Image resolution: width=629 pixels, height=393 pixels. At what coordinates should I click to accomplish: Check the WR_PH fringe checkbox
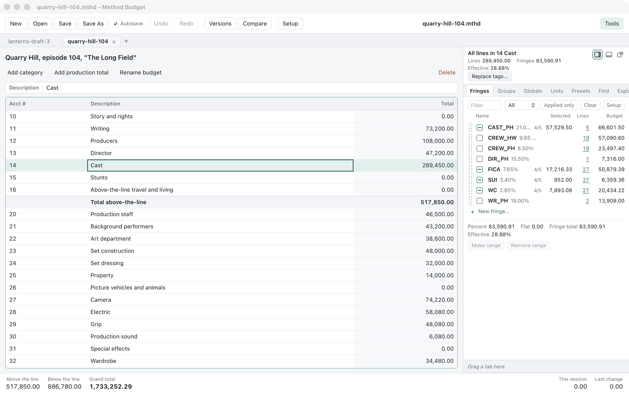click(480, 201)
